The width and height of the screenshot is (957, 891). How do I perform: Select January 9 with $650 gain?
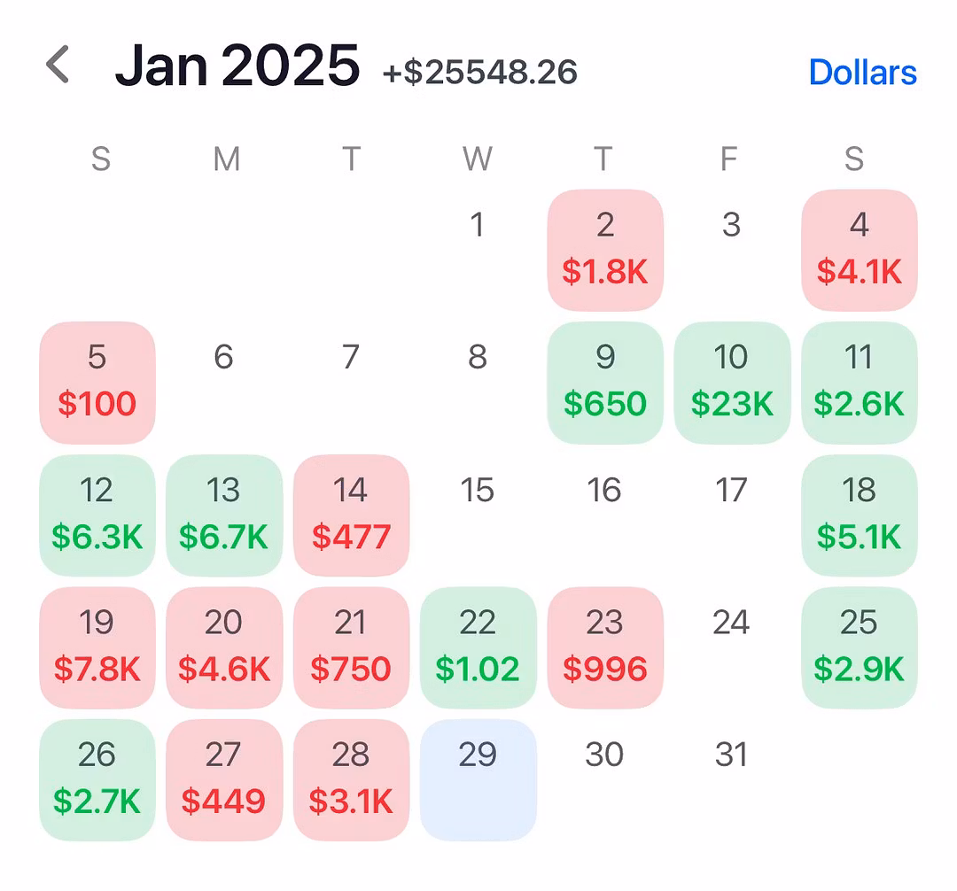click(x=605, y=382)
